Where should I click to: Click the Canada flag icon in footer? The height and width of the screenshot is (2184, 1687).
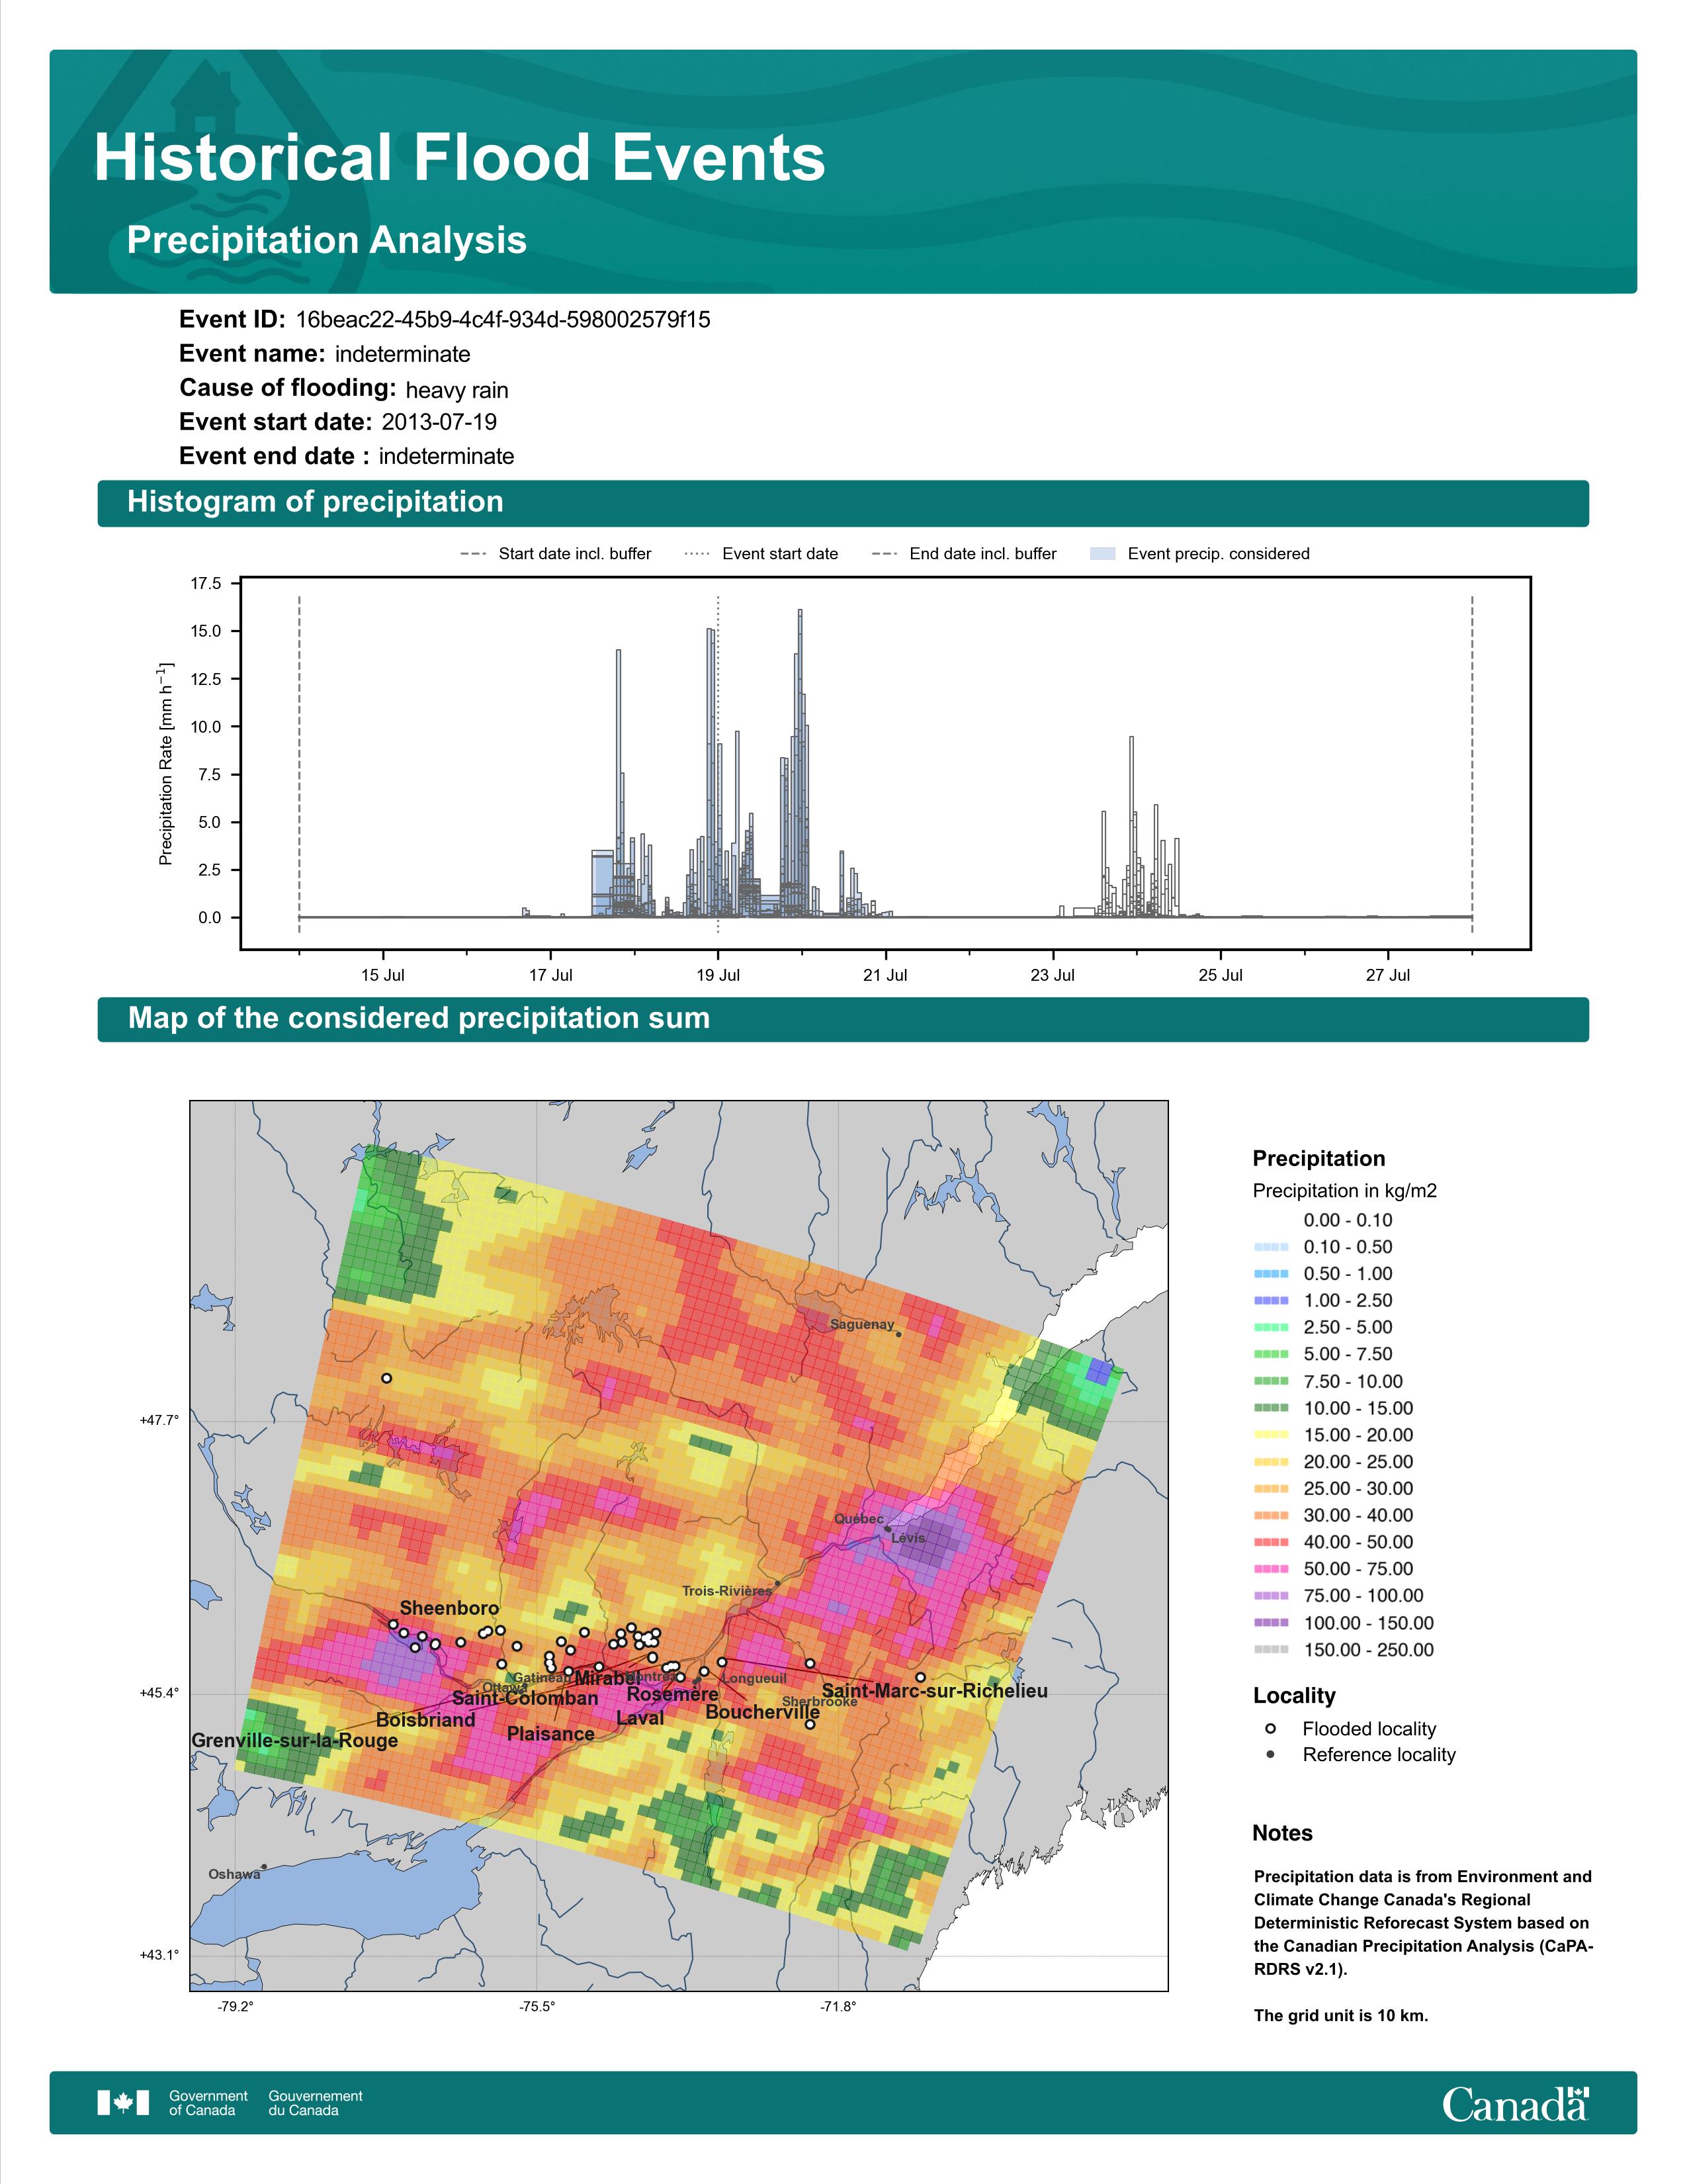123,2103
